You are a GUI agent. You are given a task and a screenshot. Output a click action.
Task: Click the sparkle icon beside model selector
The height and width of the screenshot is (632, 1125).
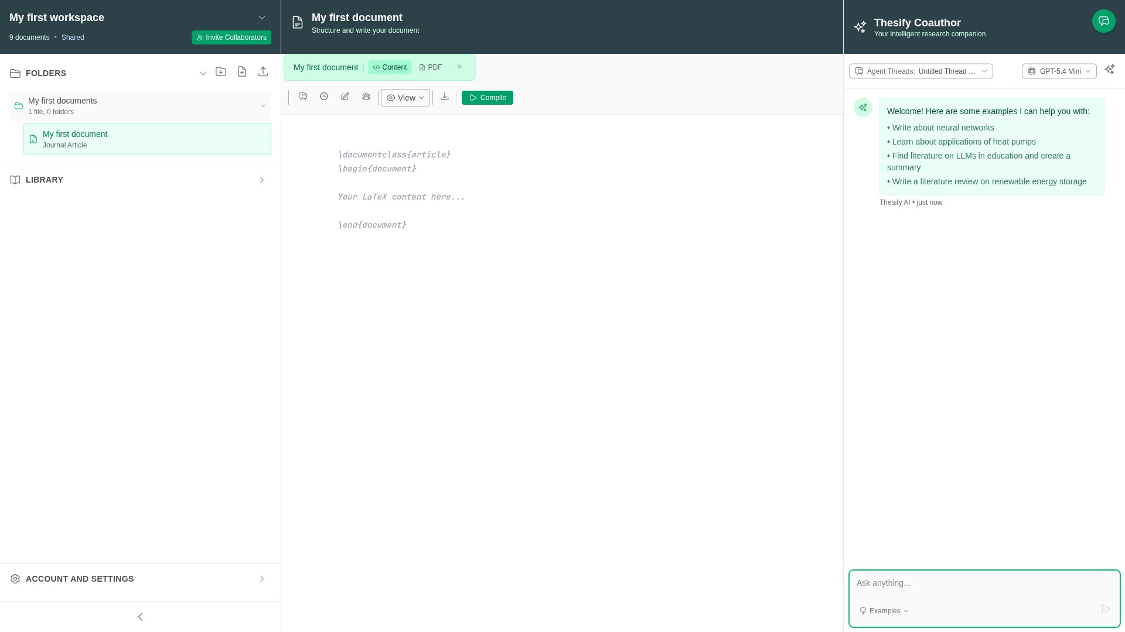[1110, 70]
